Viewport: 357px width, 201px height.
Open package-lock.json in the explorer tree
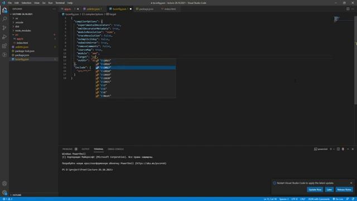click(x=25, y=51)
